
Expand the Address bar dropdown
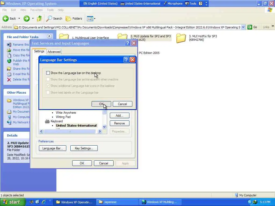click(243, 27)
